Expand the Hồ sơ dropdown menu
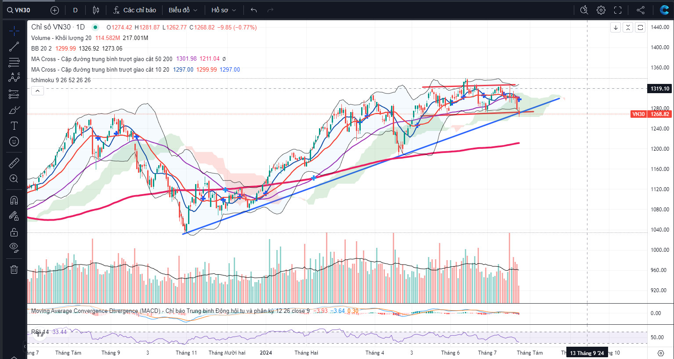674x359 pixels. pos(224,10)
